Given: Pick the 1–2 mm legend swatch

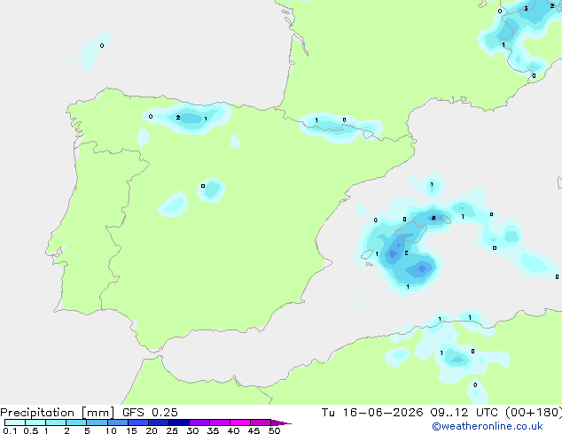Looking at the screenshot, I should [x=56, y=422].
